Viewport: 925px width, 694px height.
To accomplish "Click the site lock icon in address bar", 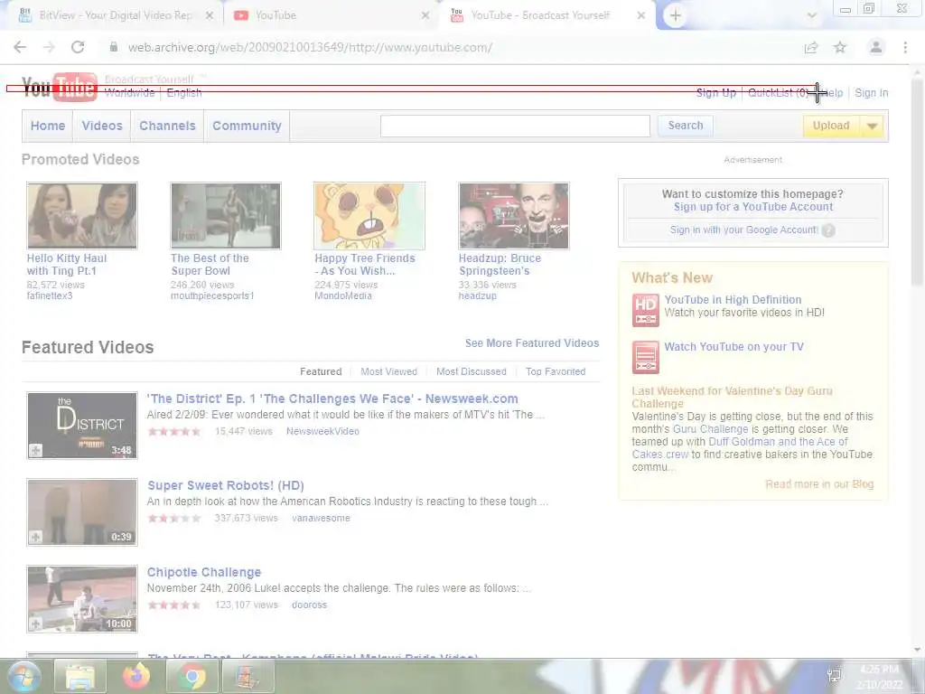I will pyautogui.click(x=113, y=47).
